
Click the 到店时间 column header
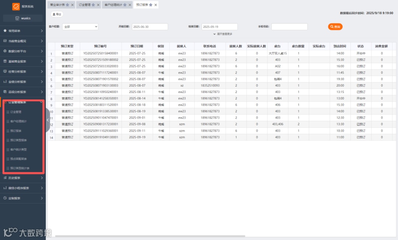tap(340, 46)
